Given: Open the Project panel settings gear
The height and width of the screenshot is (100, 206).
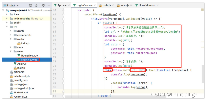Looking at the screenshot, I should click(43, 5).
